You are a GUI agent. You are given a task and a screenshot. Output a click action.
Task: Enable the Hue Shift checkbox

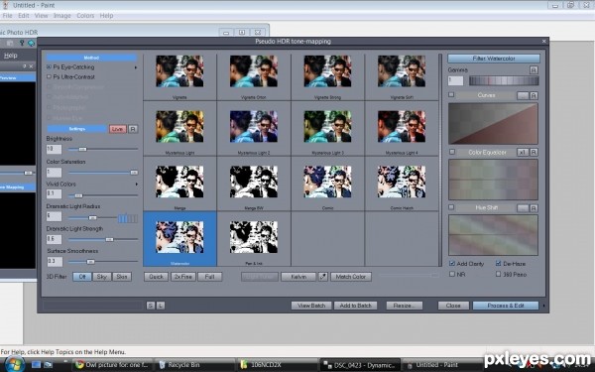point(451,207)
